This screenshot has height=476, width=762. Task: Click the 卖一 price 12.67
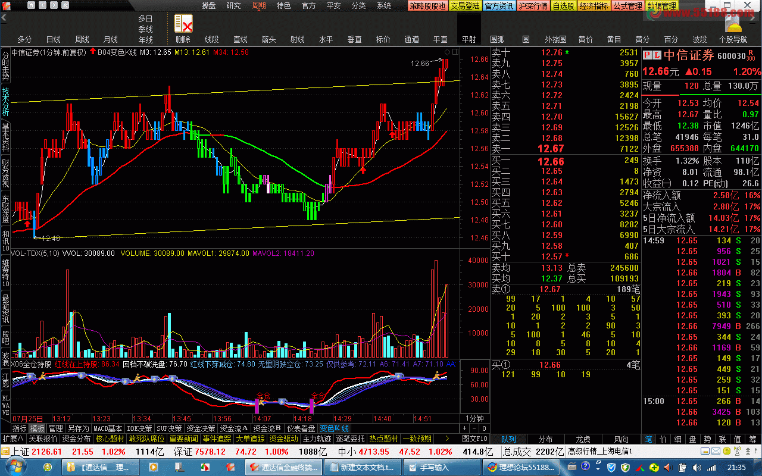pos(551,149)
